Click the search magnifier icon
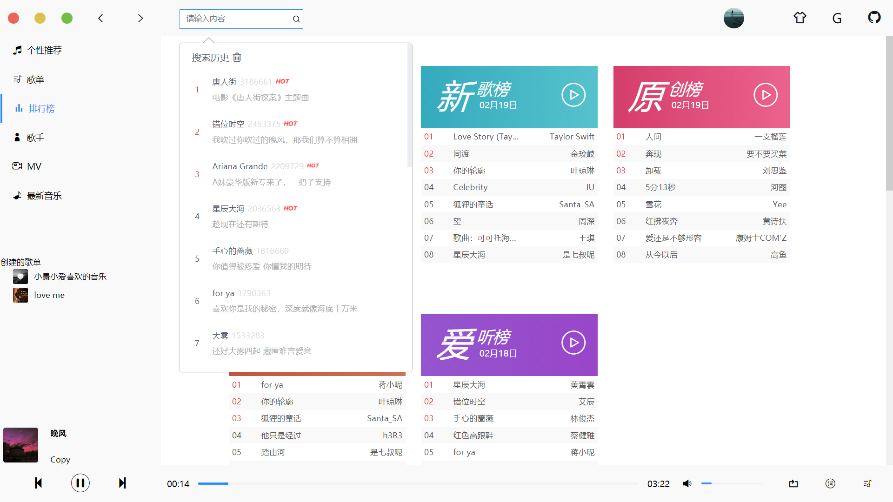893x502 pixels. click(296, 19)
